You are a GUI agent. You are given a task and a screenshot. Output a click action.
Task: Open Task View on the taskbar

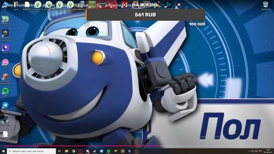pyautogui.click(x=60, y=151)
